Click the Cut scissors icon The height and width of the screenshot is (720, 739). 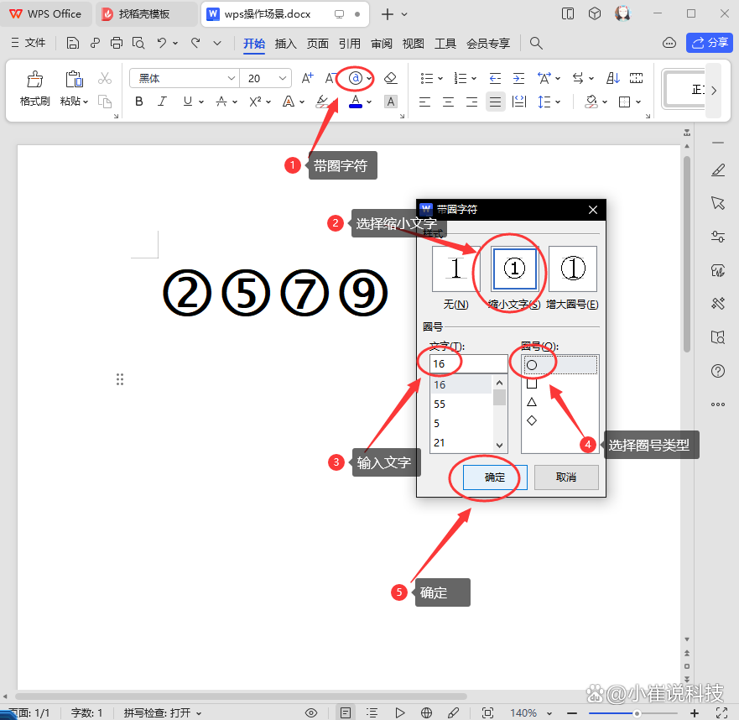click(x=105, y=78)
